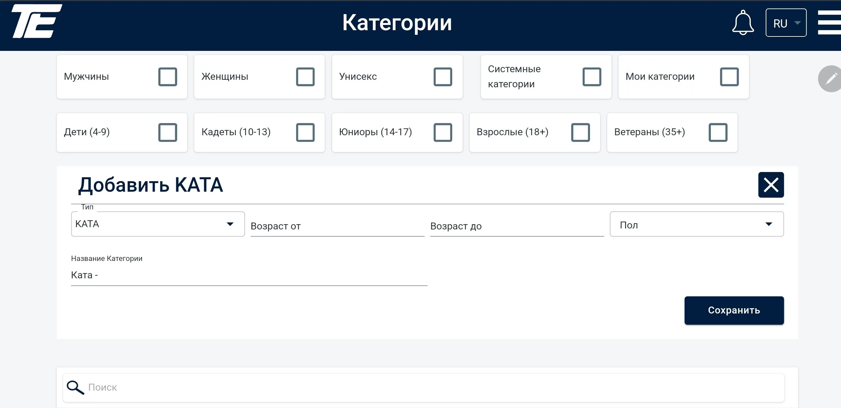The height and width of the screenshot is (408, 841).
Task: Click the pencil edit floating button
Action: pyautogui.click(x=830, y=79)
